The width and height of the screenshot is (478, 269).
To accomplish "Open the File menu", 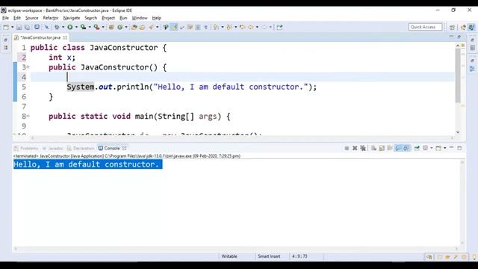I will [5, 18].
